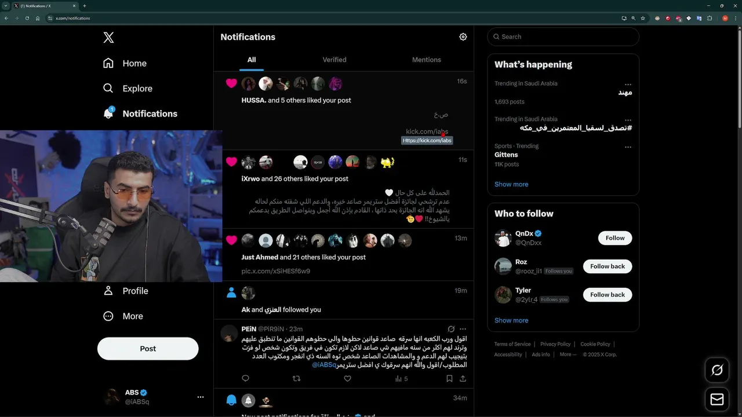Open Just Ahmed and 21 others liked notification
Screen dimensions: 742x417
point(344,255)
